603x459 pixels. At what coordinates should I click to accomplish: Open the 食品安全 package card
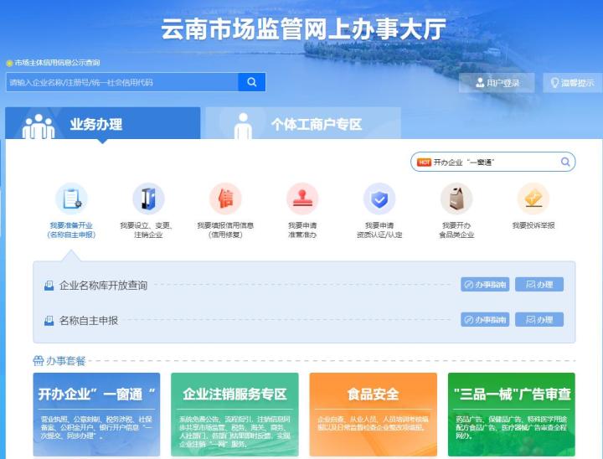(373, 414)
